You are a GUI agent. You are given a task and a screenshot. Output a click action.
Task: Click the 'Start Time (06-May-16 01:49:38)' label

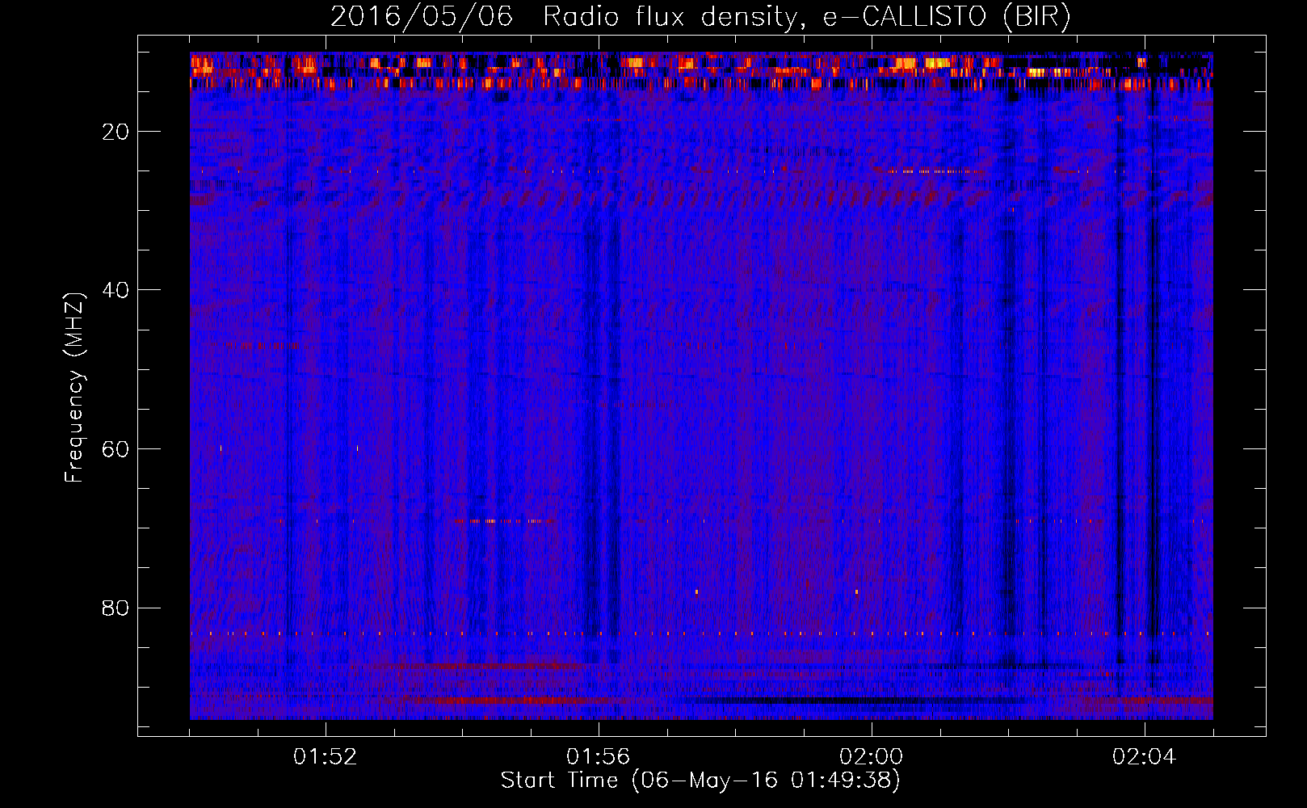pos(700,781)
